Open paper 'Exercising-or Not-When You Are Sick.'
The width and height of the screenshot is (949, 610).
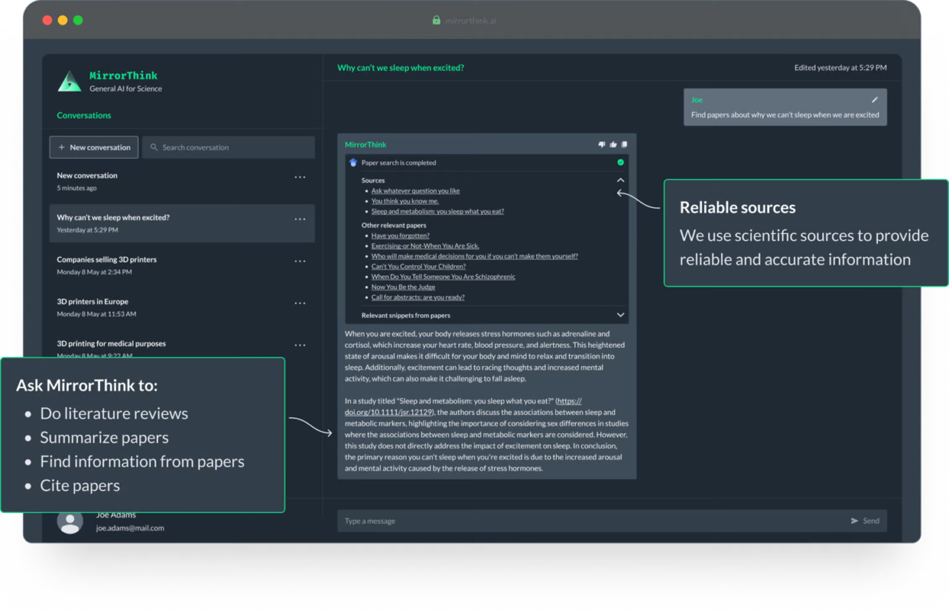425,246
